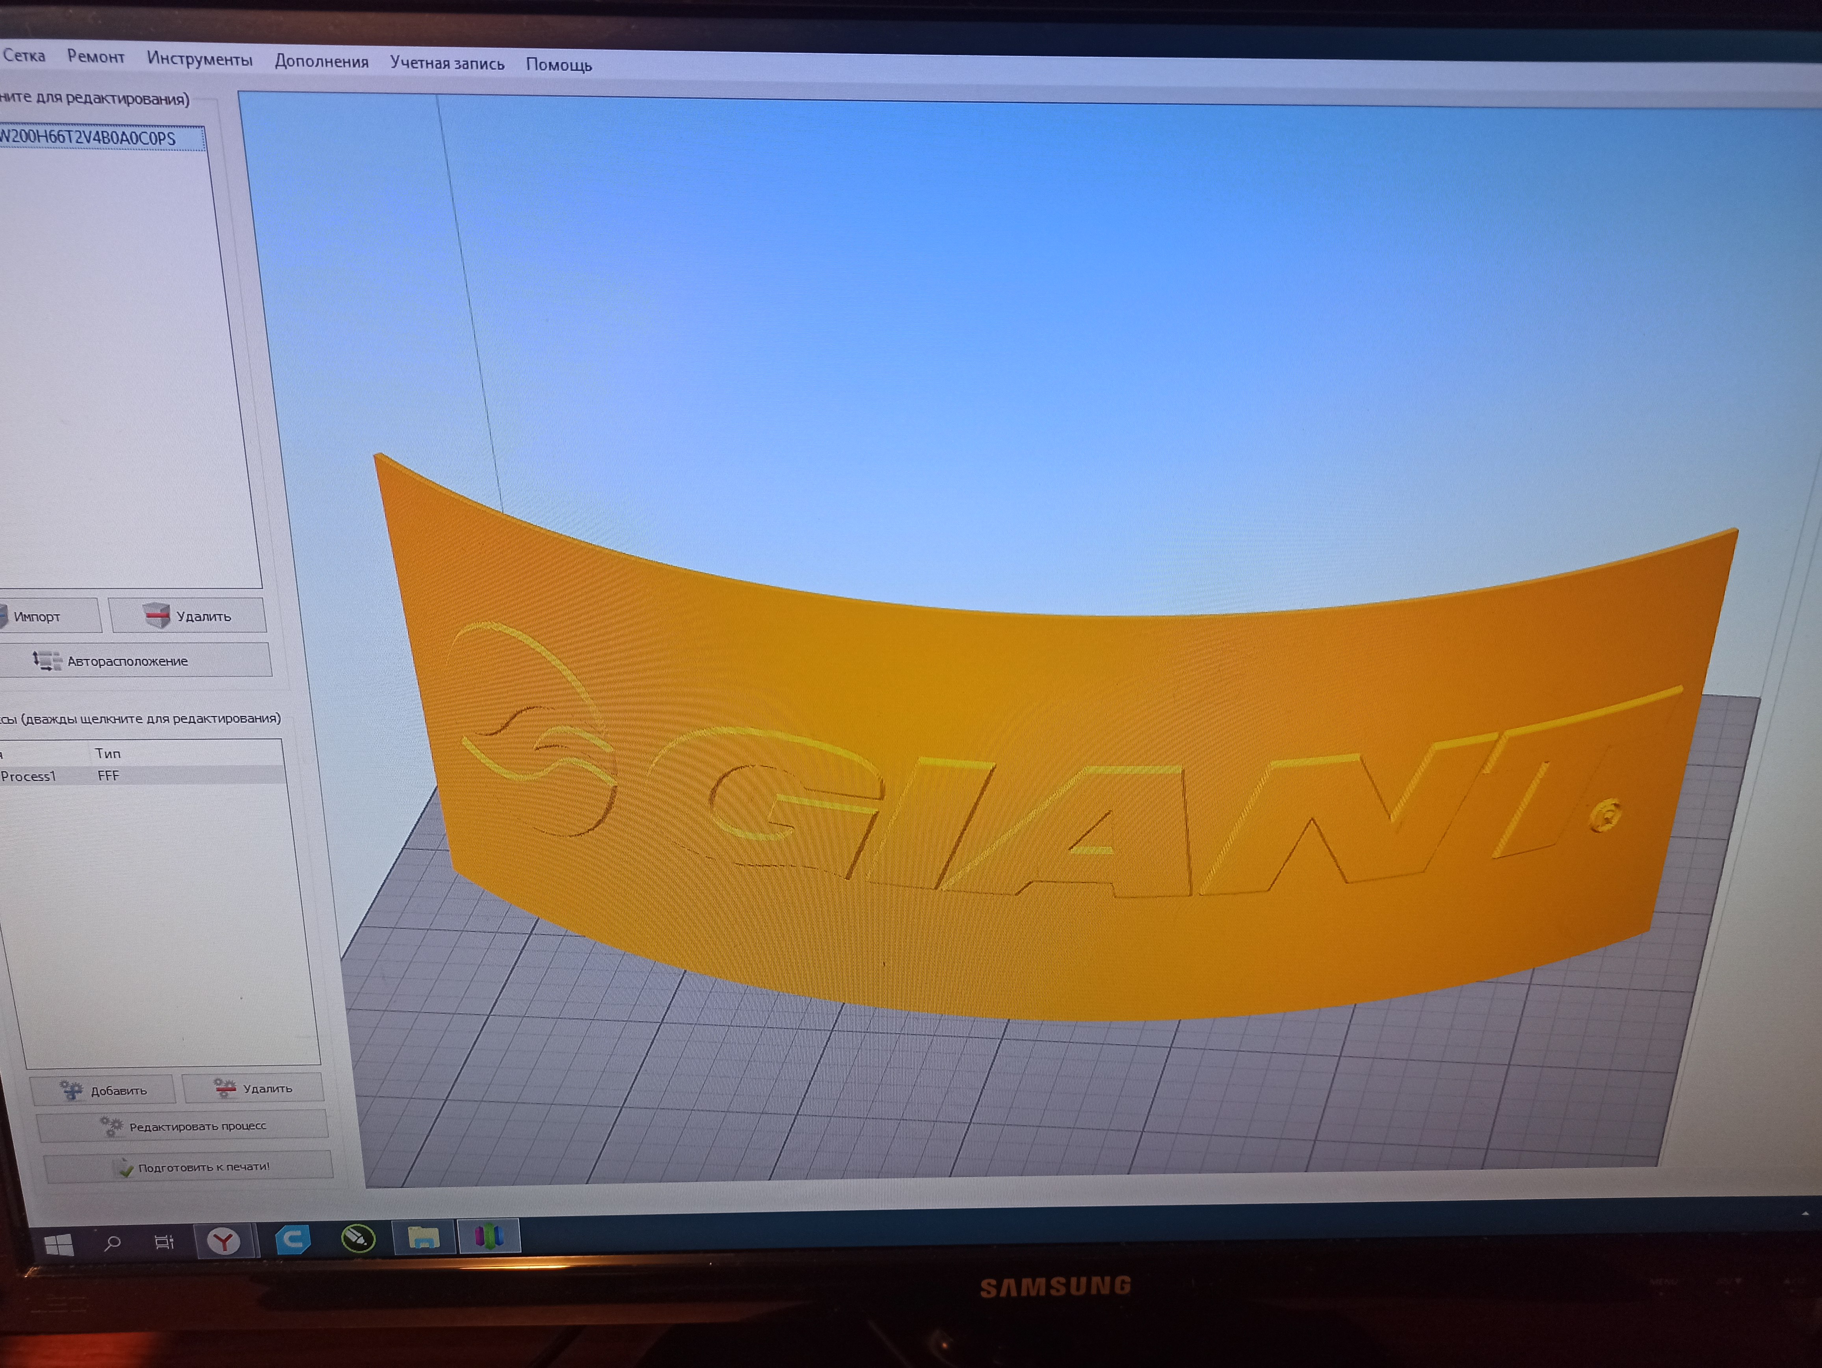1822x1368 pixels.
Task: Open the Дополнения menu
Action: pos(321,62)
